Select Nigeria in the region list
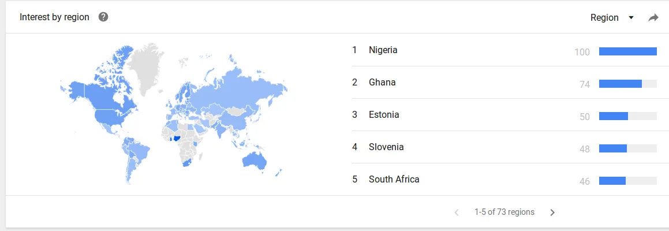 tap(383, 50)
